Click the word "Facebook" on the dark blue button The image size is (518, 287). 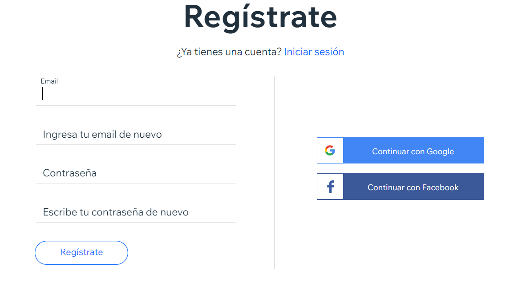pyautogui.click(x=440, y=187)
